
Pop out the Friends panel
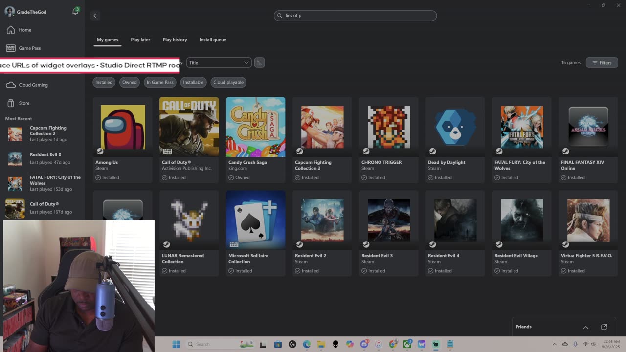604,327
